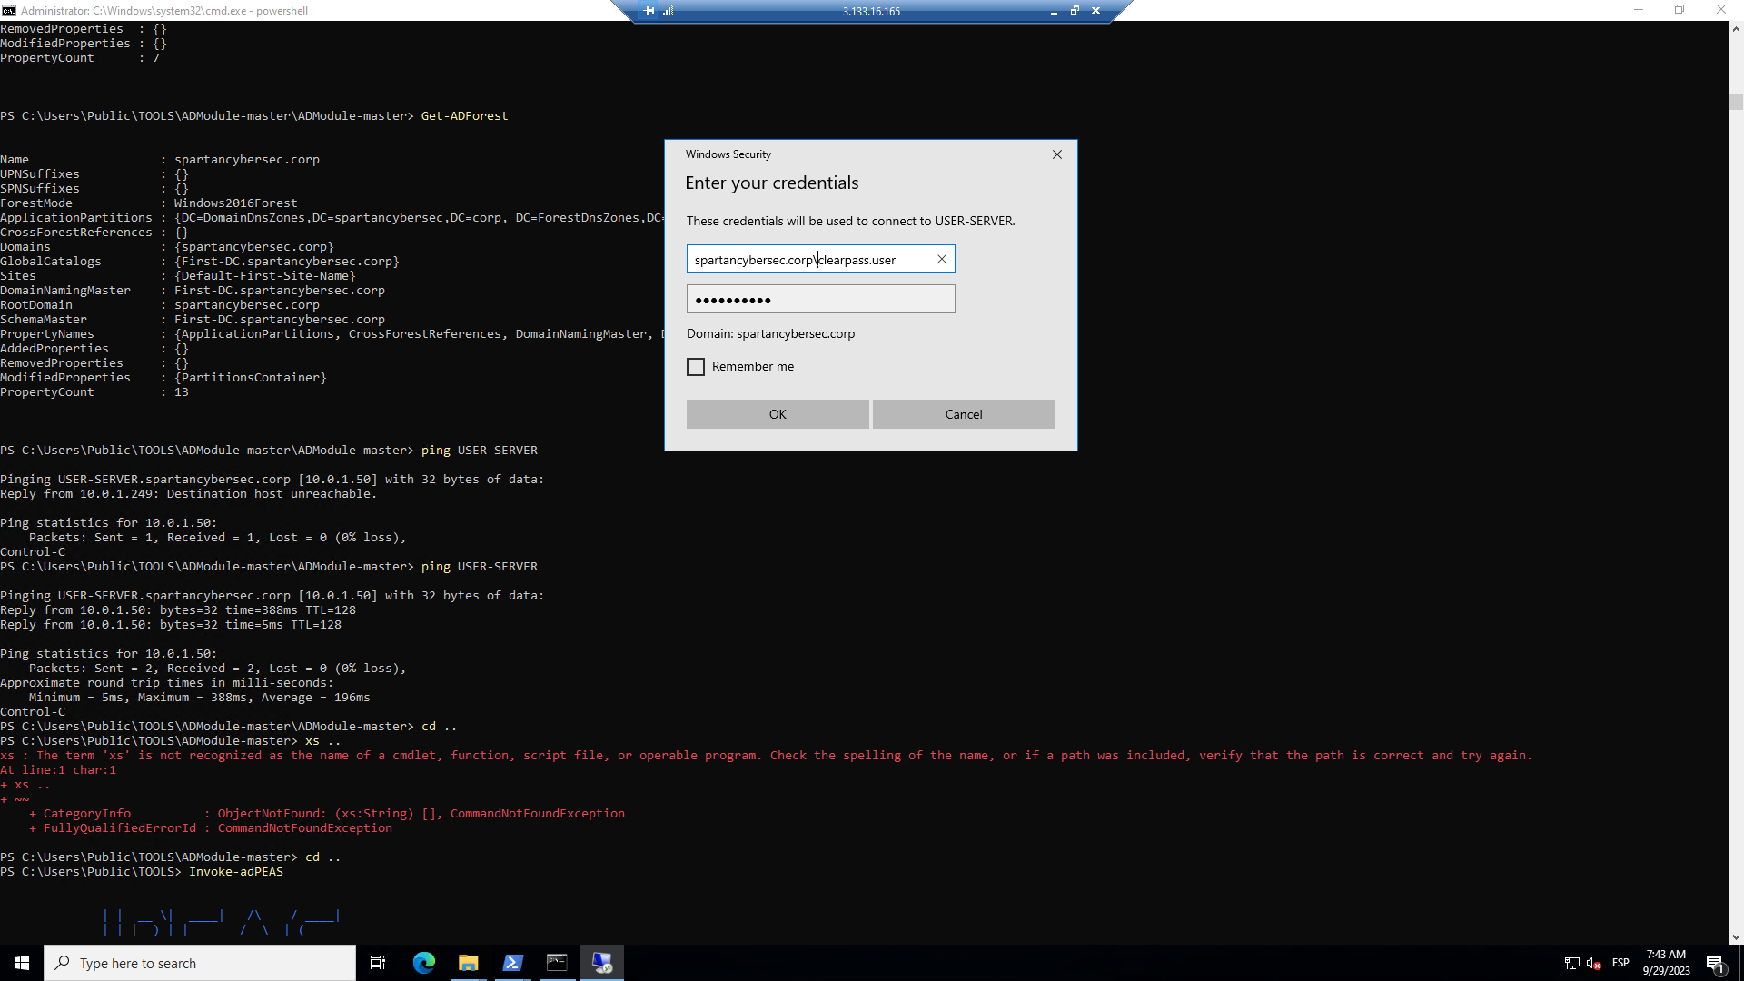Open File Explorer from the taskbar
Viewport: 1744px width, 981px height.
(x=468, y=963)
